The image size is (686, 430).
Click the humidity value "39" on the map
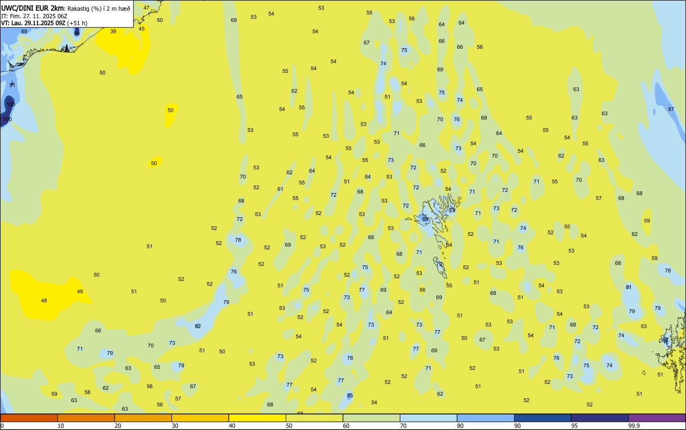pos(113,32)
